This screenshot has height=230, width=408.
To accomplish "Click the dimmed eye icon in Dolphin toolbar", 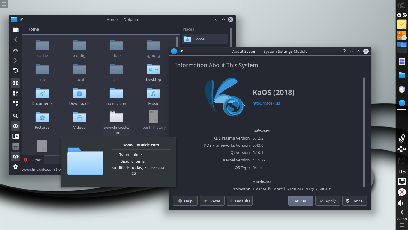I will point(16,146).
